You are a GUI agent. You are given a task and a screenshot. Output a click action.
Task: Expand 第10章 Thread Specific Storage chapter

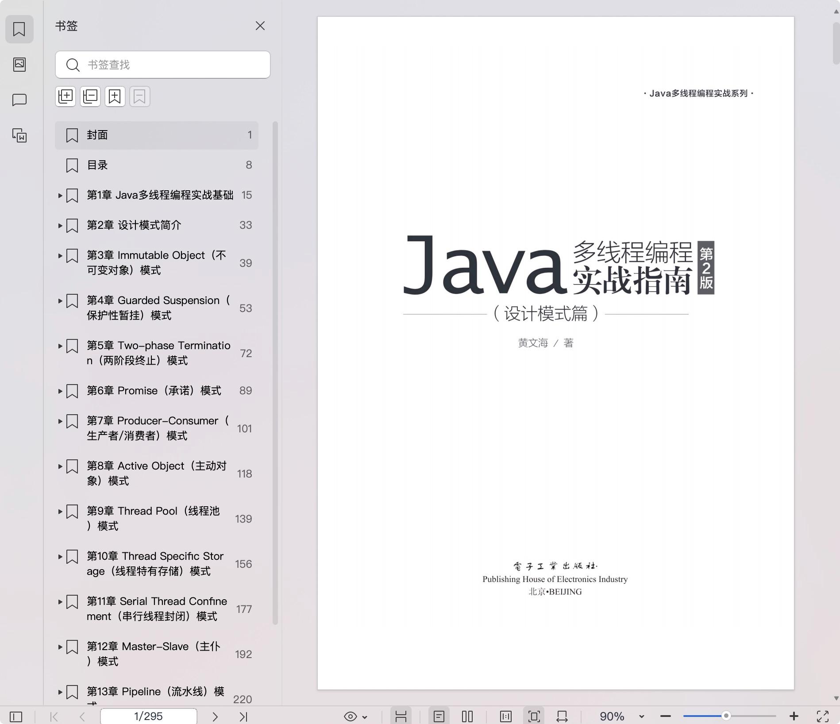point(60,556)
